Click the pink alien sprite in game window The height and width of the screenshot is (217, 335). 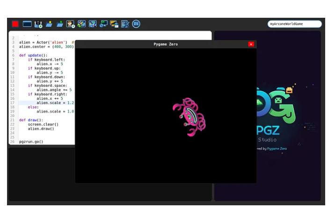(189, 116)
